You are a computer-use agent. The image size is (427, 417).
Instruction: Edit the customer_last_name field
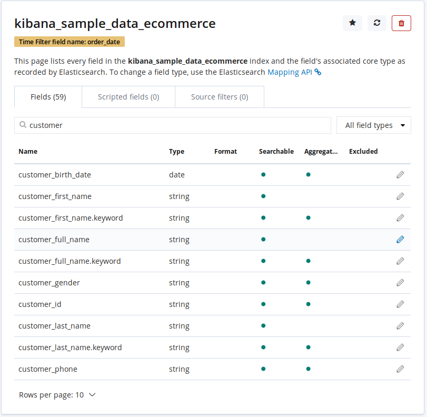coord(400,325)
